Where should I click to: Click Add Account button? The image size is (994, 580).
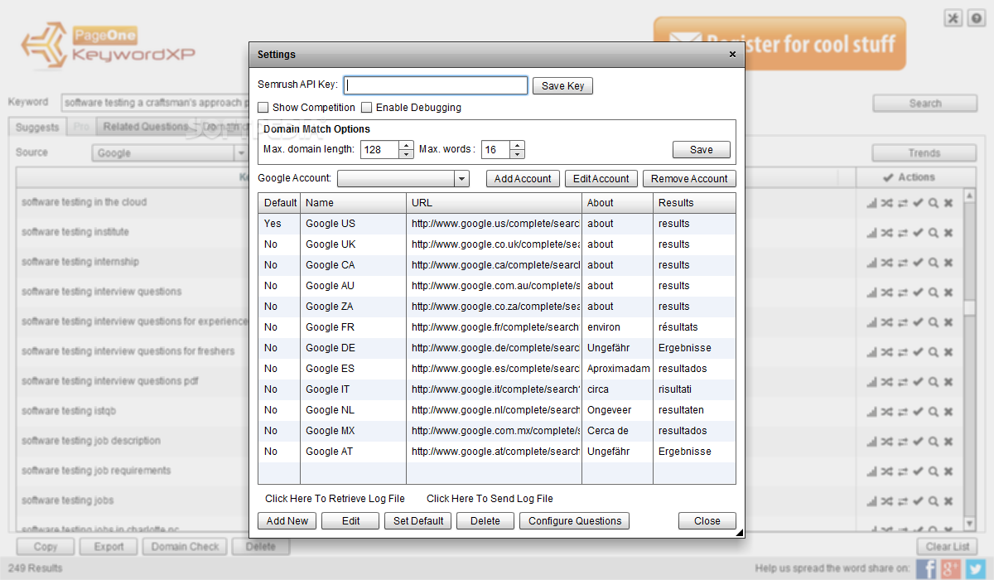(523, 179)
